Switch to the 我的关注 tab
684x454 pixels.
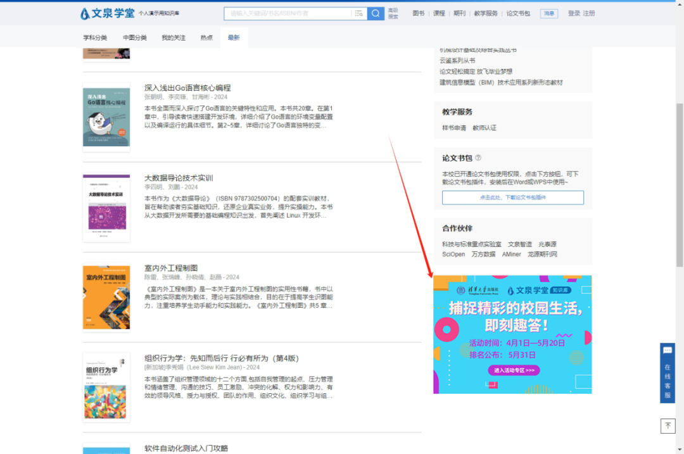tap(174, 38)
